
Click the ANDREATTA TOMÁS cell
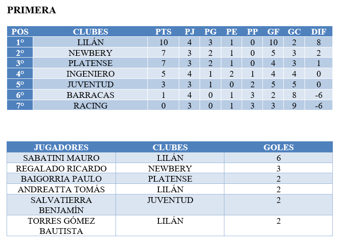[x=61, y=190]
